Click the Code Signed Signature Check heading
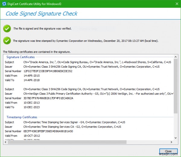 (42, 14)
